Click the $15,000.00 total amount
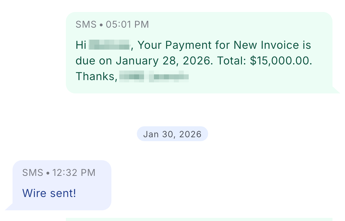Viewport: 345px width, 221px height. pyautogui.click(x=281, y=61)
